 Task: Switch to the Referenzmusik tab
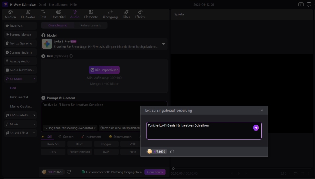click(x=91, y=25)
